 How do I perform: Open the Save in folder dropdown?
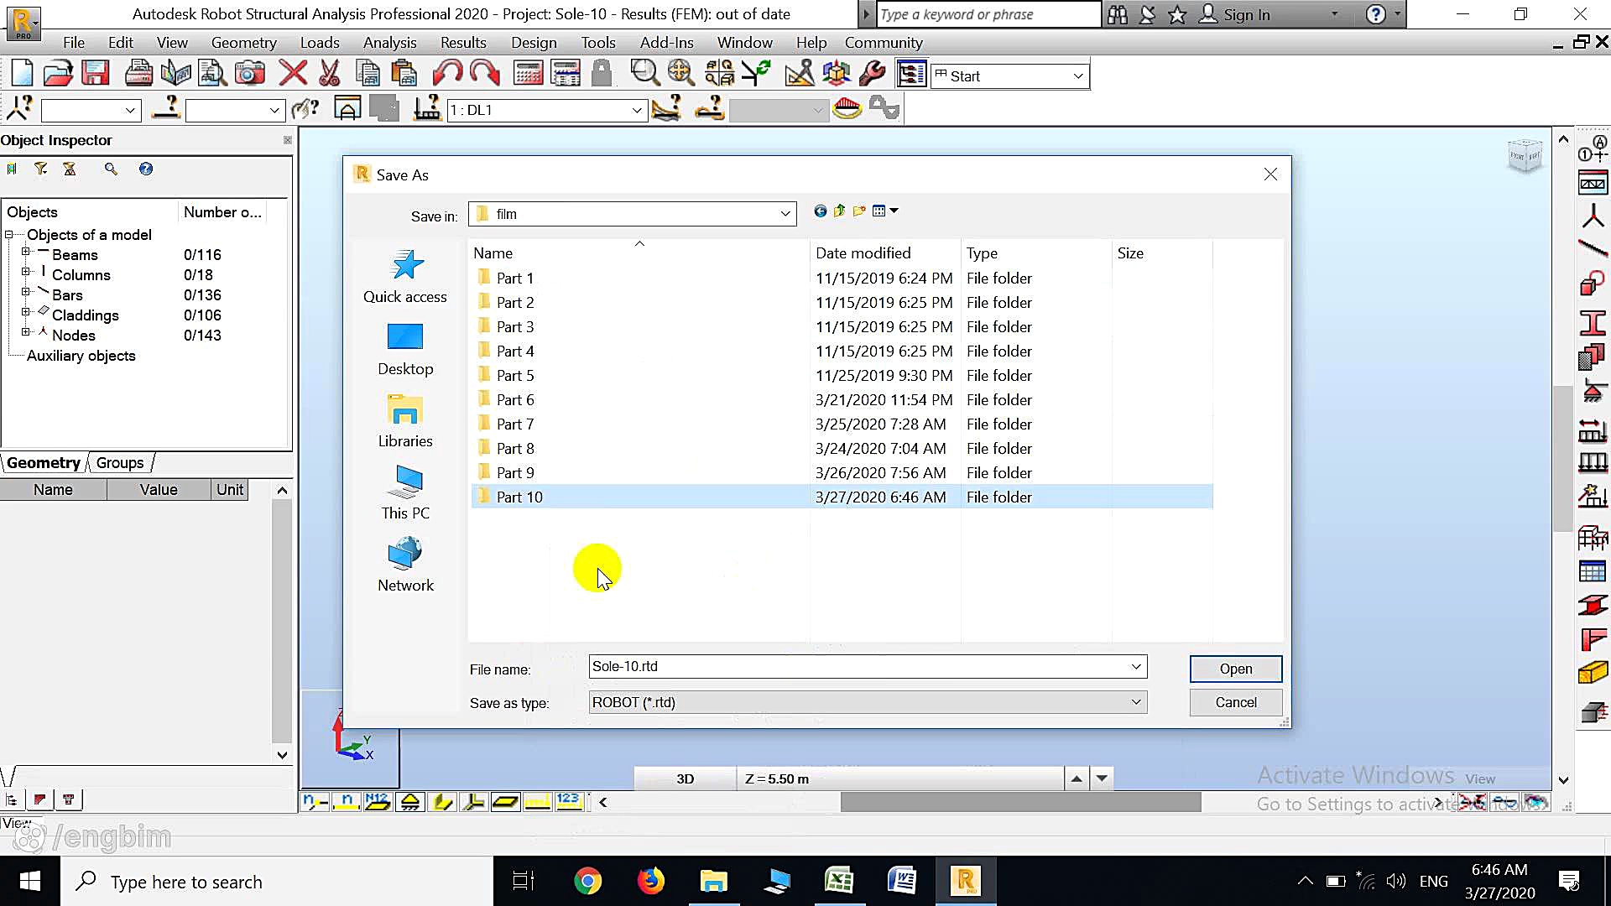pyautogui.click(x=785, y=214)
